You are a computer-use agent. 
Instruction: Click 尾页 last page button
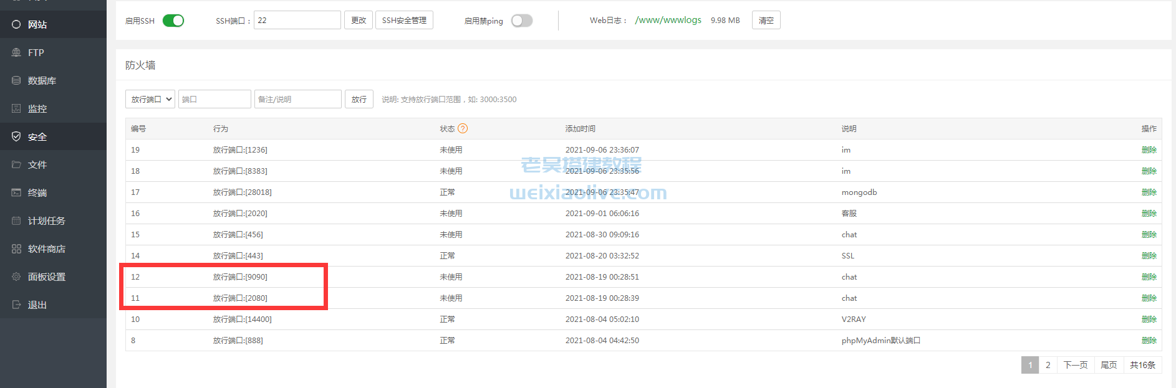click(x=1109, y=365)
